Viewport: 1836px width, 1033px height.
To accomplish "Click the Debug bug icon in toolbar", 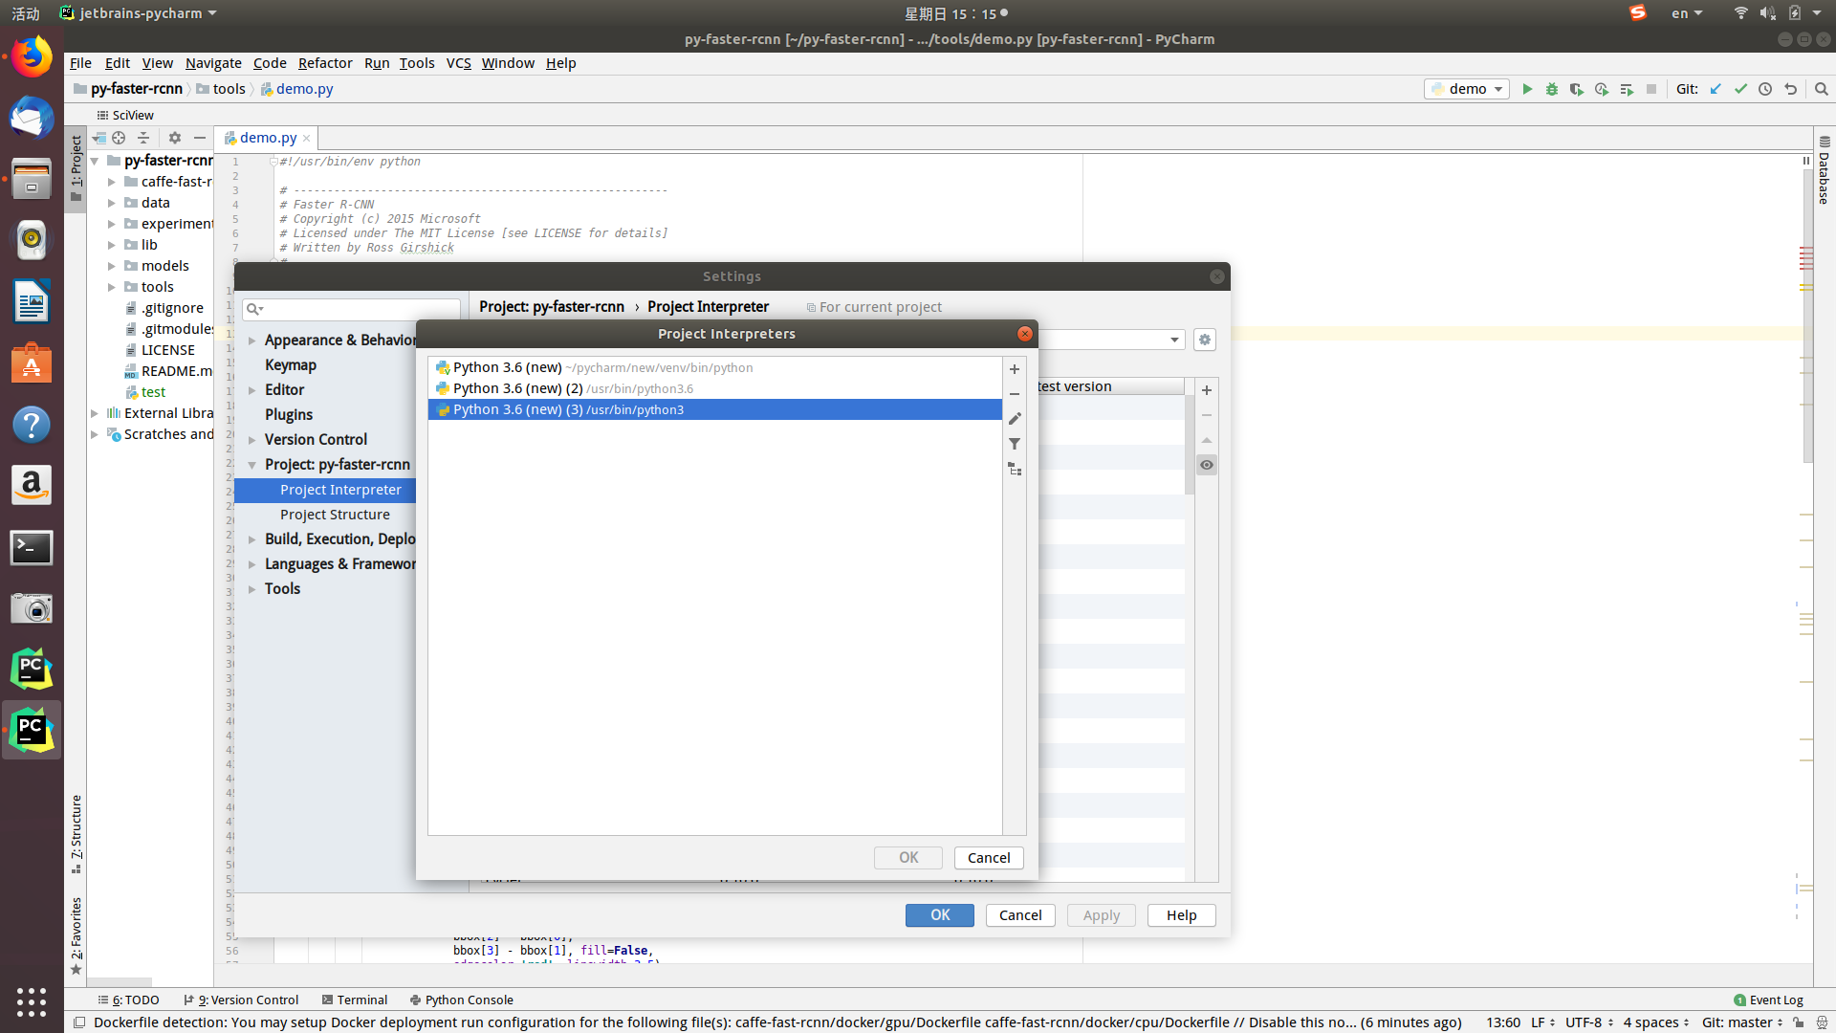I will [1552, 89].
